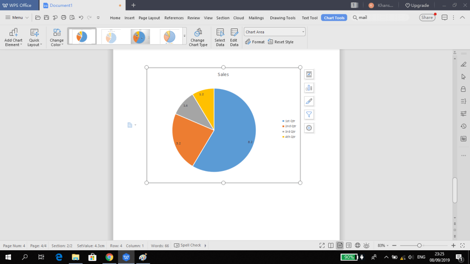Viewport: 470px width, 264px height.
Task: Open the history clock icon in right sidebar
Action: 463,126
